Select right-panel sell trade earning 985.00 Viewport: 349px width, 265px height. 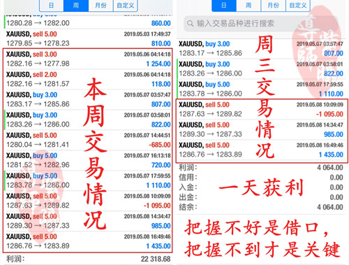(261, 129)
